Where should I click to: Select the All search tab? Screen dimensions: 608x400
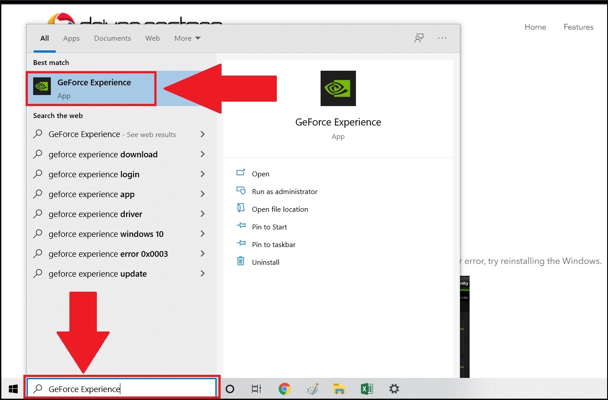coord(45,38)
